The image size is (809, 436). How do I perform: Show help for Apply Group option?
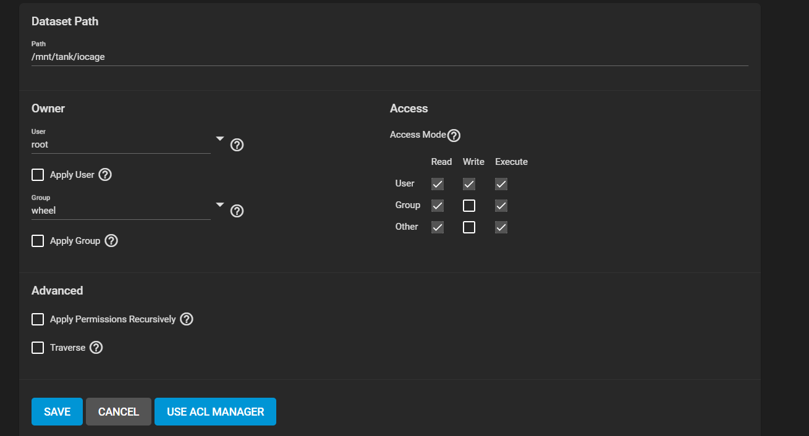(111, 241)
